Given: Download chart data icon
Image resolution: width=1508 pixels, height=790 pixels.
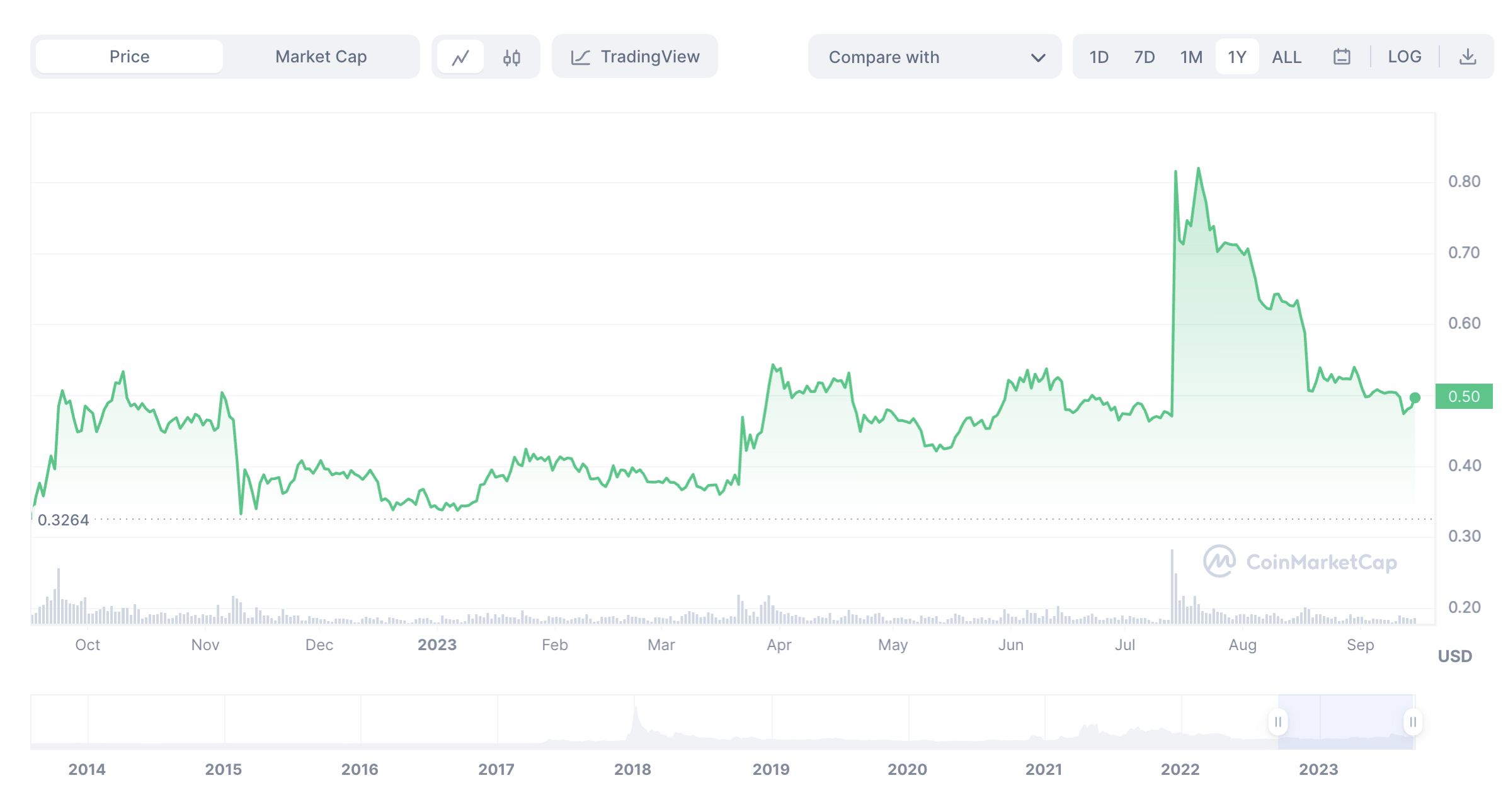Looking at the screenshot, I should click(1468, 57).
